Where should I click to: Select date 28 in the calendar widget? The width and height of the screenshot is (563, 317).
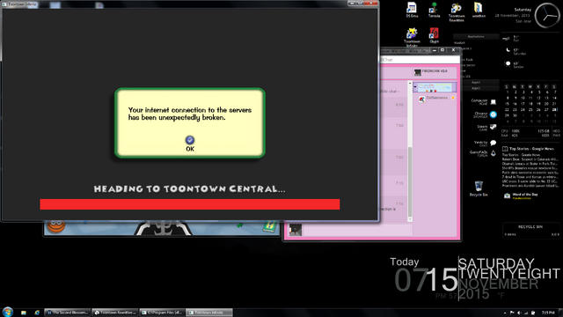[x=554, y=109]
